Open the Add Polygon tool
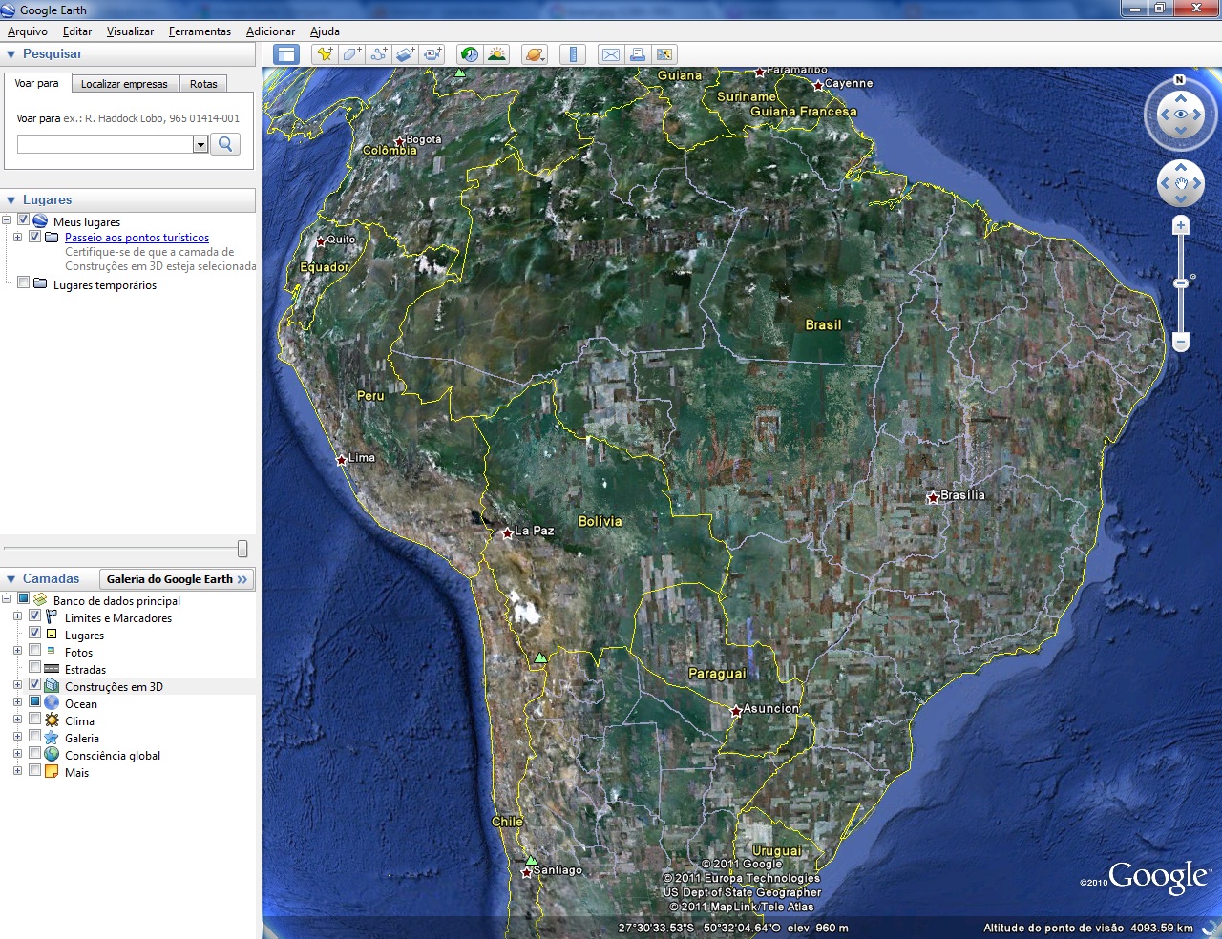 coord(350,54)
